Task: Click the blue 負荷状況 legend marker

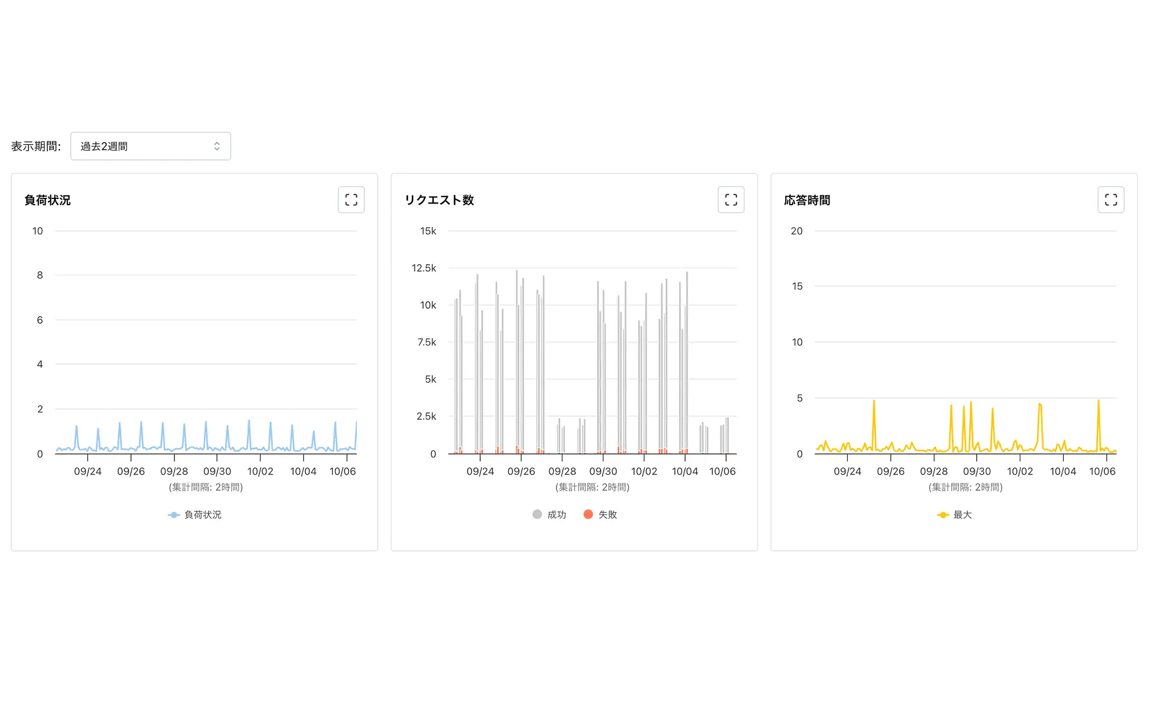Action: pyautogui.click(x=174, y=514)
